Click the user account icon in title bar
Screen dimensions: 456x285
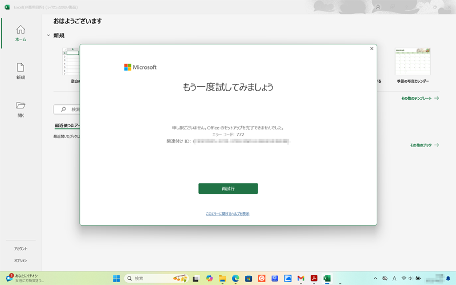pos(377,7)
